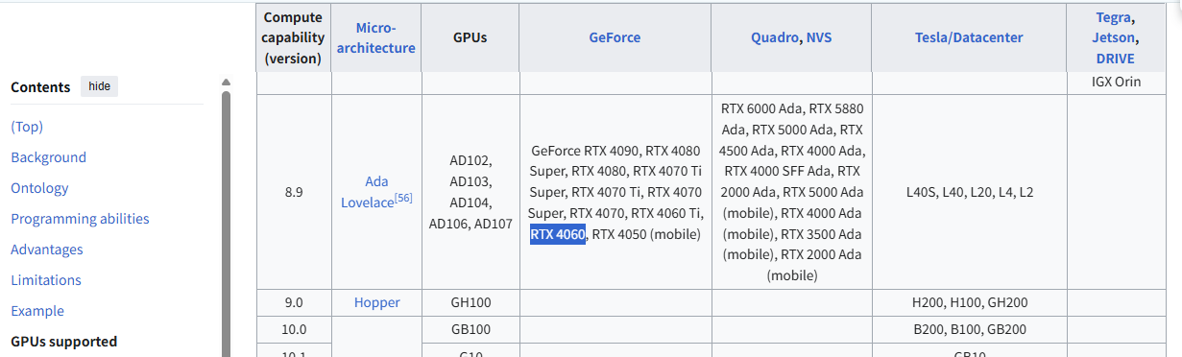Screen dimensions: 1182x357
Task: Click the 10.0 compute capability cell
Action: coord(294,329)
